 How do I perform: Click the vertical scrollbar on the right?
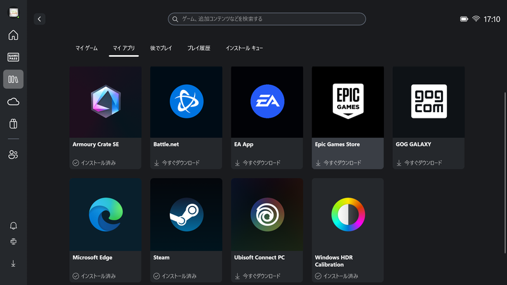pyautogui.click(x=504, y=173)
